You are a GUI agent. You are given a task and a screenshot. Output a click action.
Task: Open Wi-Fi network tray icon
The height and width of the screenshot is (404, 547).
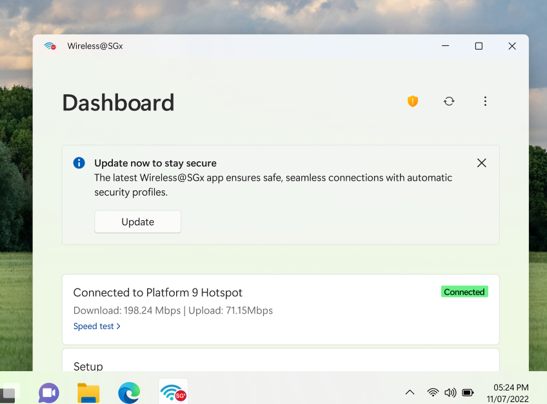[433, 392]
